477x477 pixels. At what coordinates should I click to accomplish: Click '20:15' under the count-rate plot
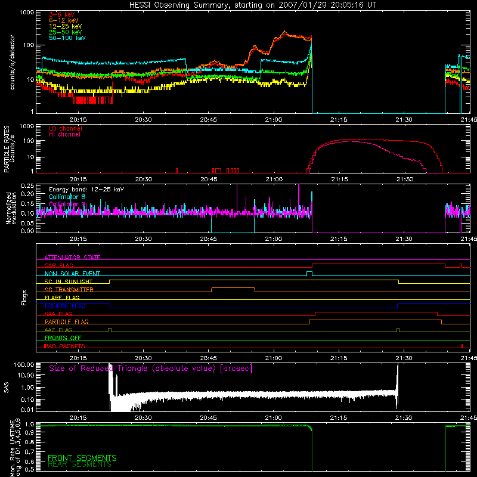[78, 120]
